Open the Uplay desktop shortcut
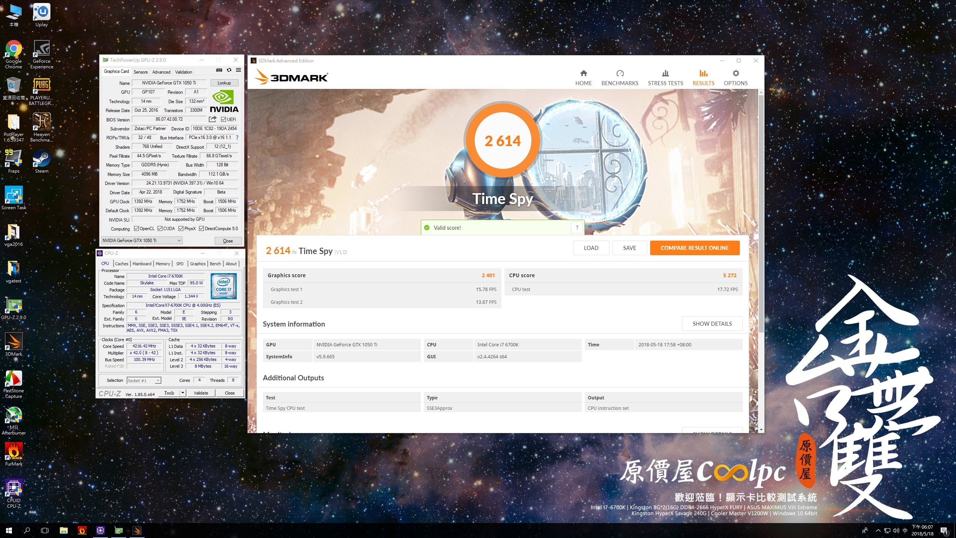 click(41, 15)
